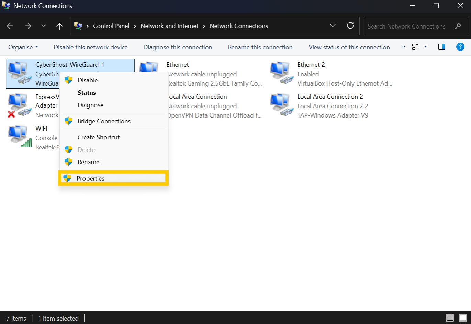
Task: Click the Local Area Connection name
Action: pyautogui.click(x=198, y=97)
